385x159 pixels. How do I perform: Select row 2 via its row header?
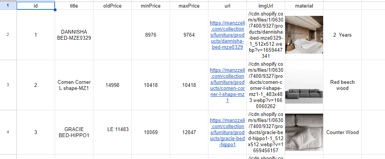(x=8, y=35)
